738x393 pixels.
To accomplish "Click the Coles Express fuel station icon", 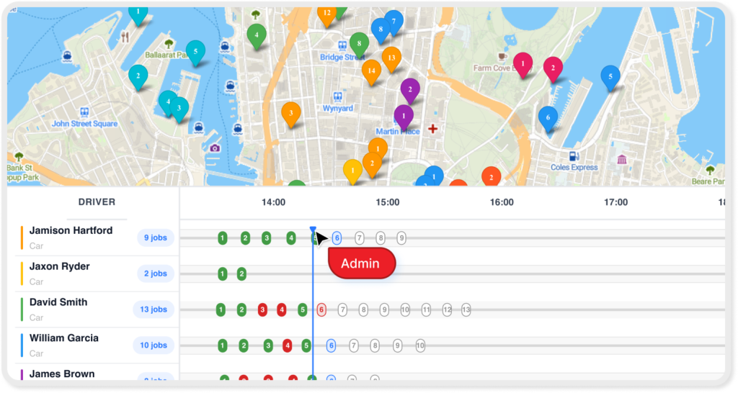I will [573, 155].
